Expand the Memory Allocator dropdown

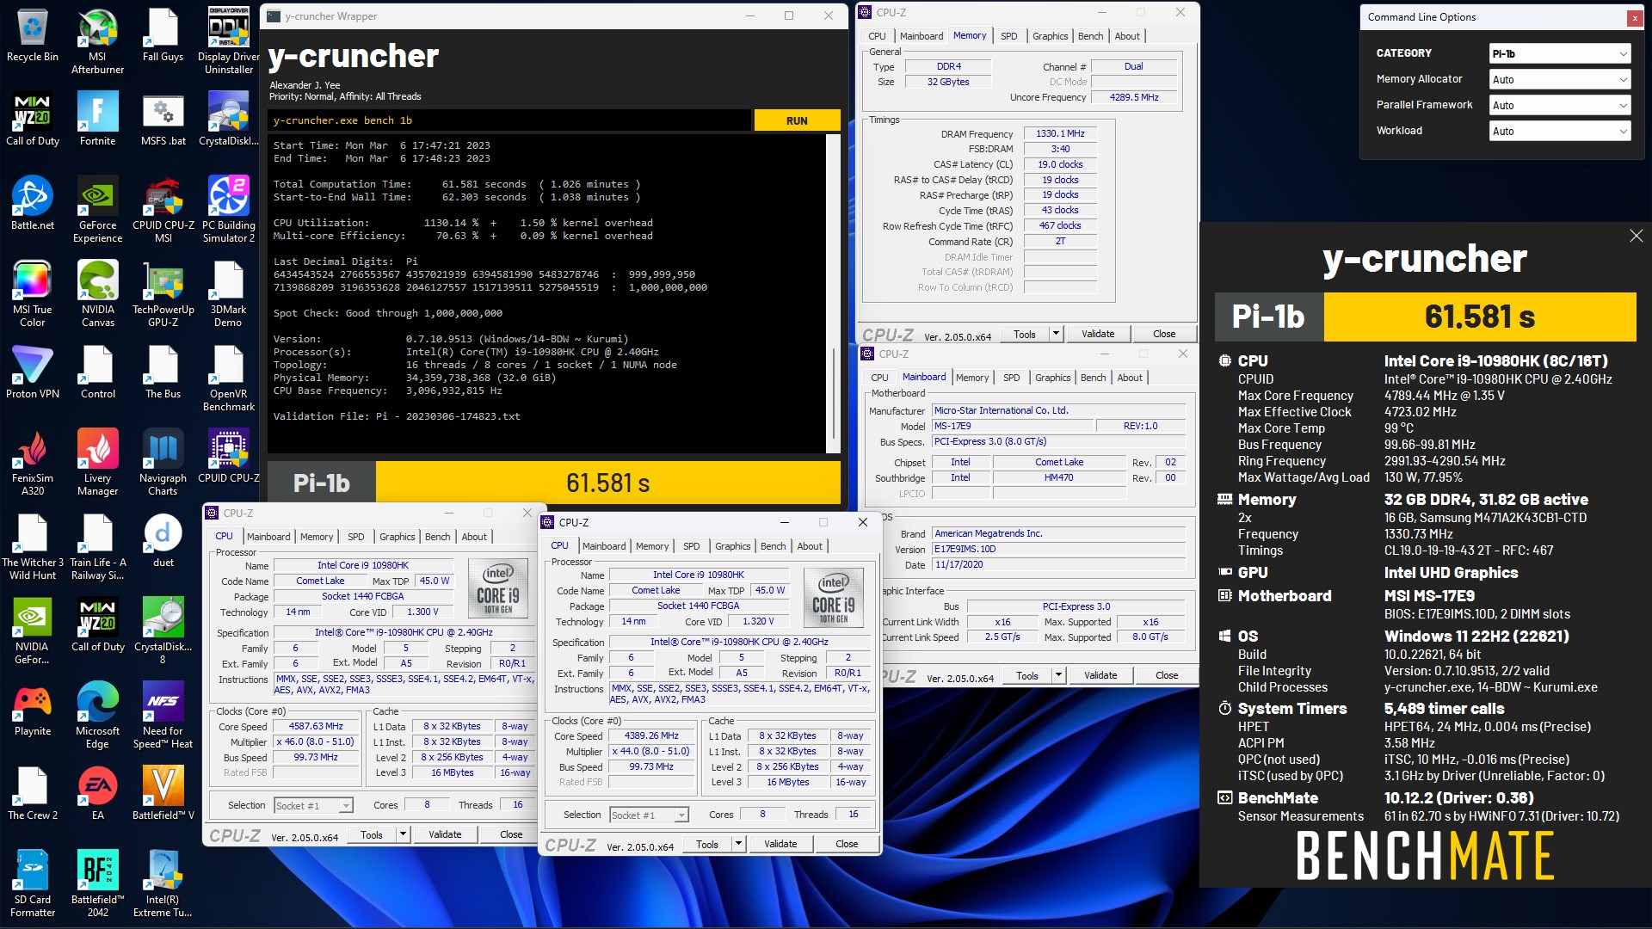tap(1560, 79)
